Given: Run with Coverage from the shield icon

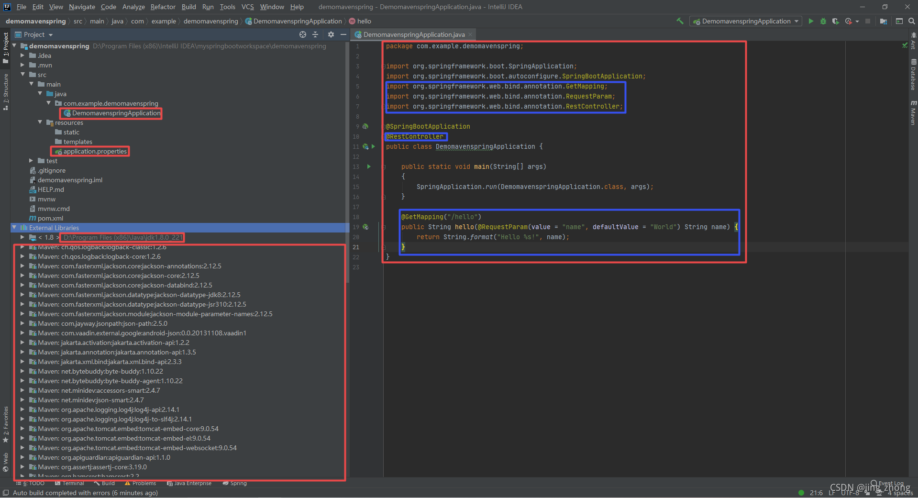Looking at the screenshot, I should (x=835, y=21).
